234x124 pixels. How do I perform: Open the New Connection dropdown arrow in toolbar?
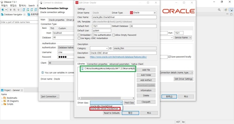[6, 10]
